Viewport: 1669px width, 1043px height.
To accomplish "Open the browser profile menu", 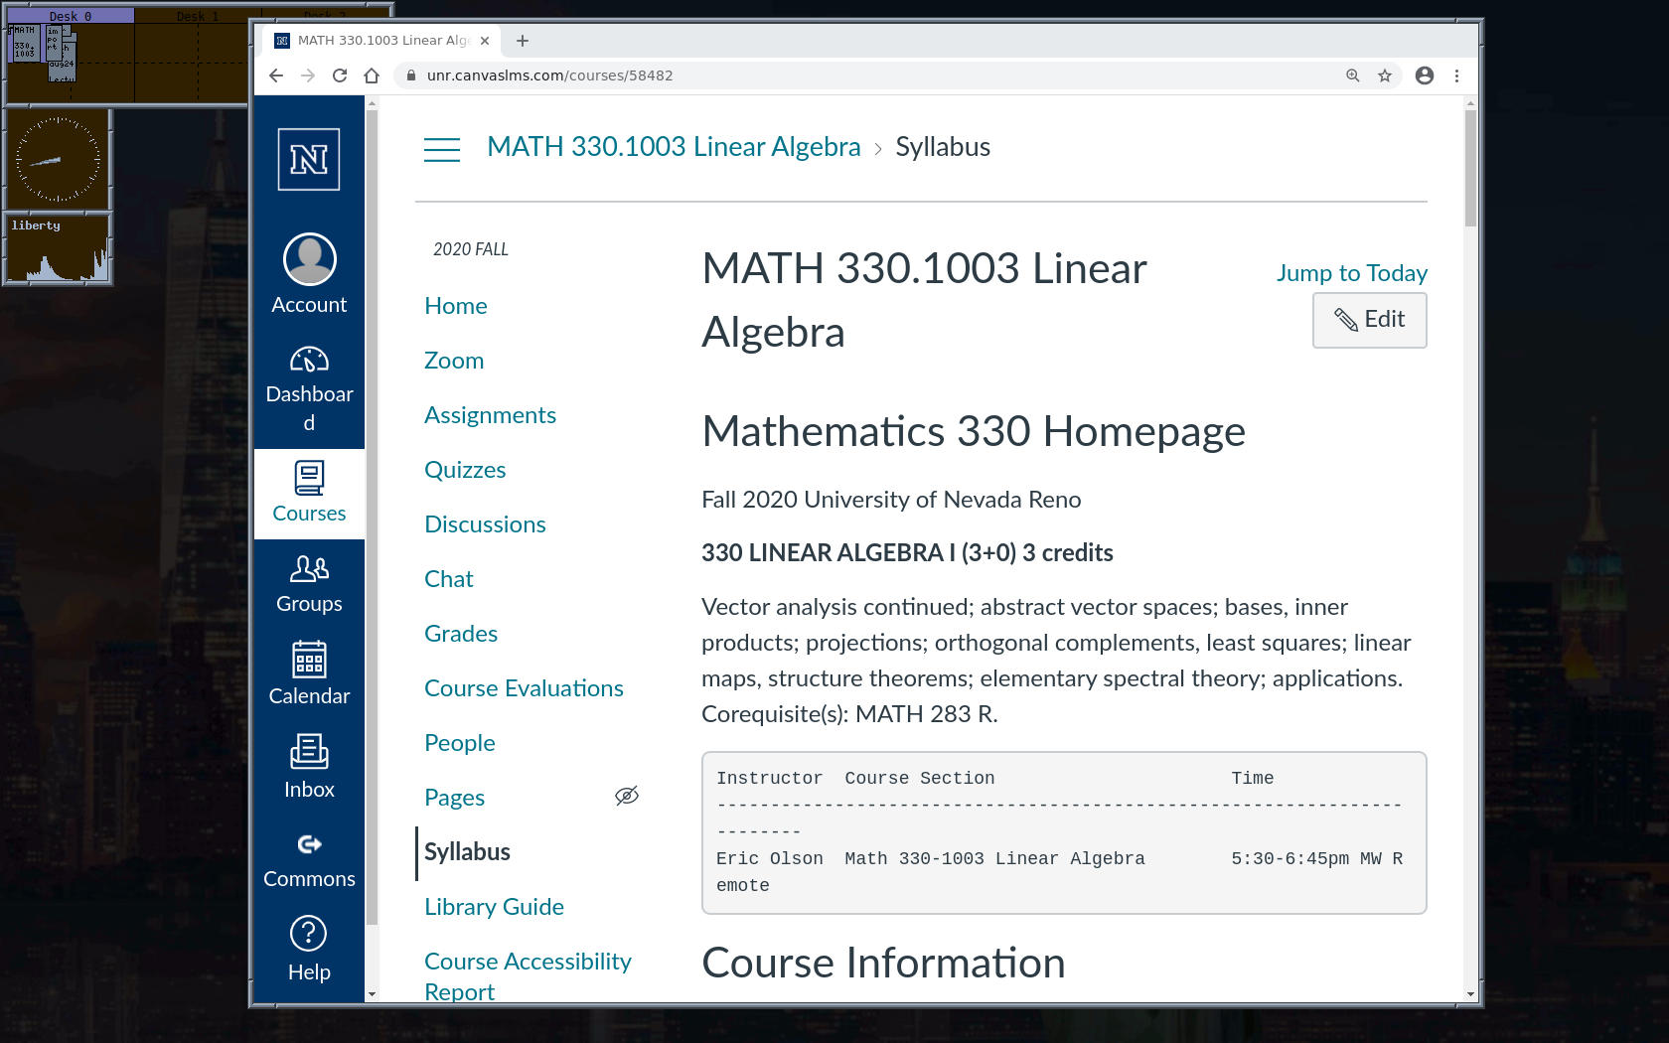I will (1424, 74).
